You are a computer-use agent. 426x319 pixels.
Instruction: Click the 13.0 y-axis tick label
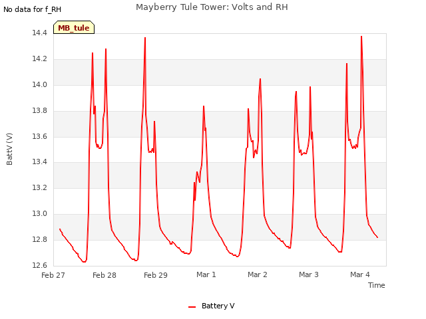39,213
